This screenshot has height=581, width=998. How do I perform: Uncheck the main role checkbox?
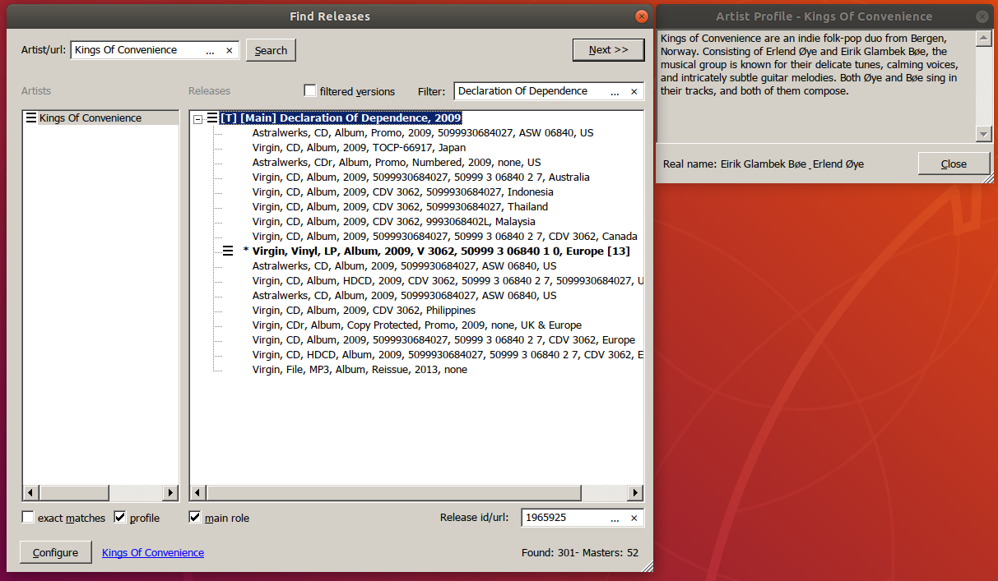click(195, 517)
